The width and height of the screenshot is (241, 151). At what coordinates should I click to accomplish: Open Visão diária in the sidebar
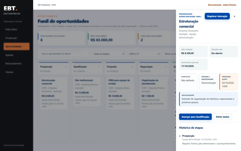click(x=17, y=29)
